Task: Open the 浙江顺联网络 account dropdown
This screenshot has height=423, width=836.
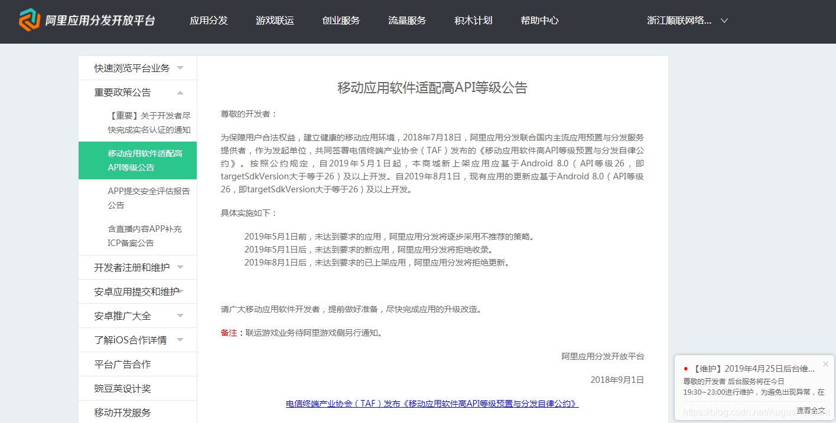Action: (687, 20)
